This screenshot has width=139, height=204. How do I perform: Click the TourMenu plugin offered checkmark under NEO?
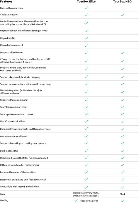click(123, 107)
